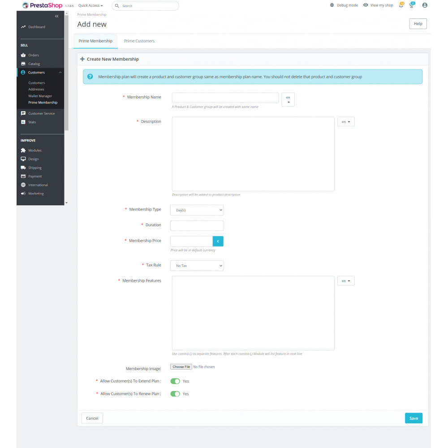Open Wallet Manager submenu item
The width and height of the screenshot is (448, 448).
40,96
